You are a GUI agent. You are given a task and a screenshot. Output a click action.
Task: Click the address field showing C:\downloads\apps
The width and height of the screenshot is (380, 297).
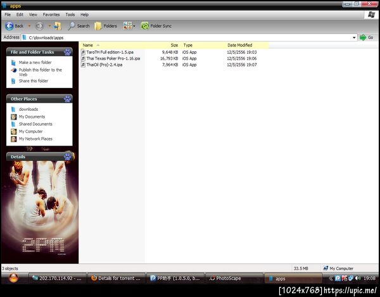click(x=189, y=37)
